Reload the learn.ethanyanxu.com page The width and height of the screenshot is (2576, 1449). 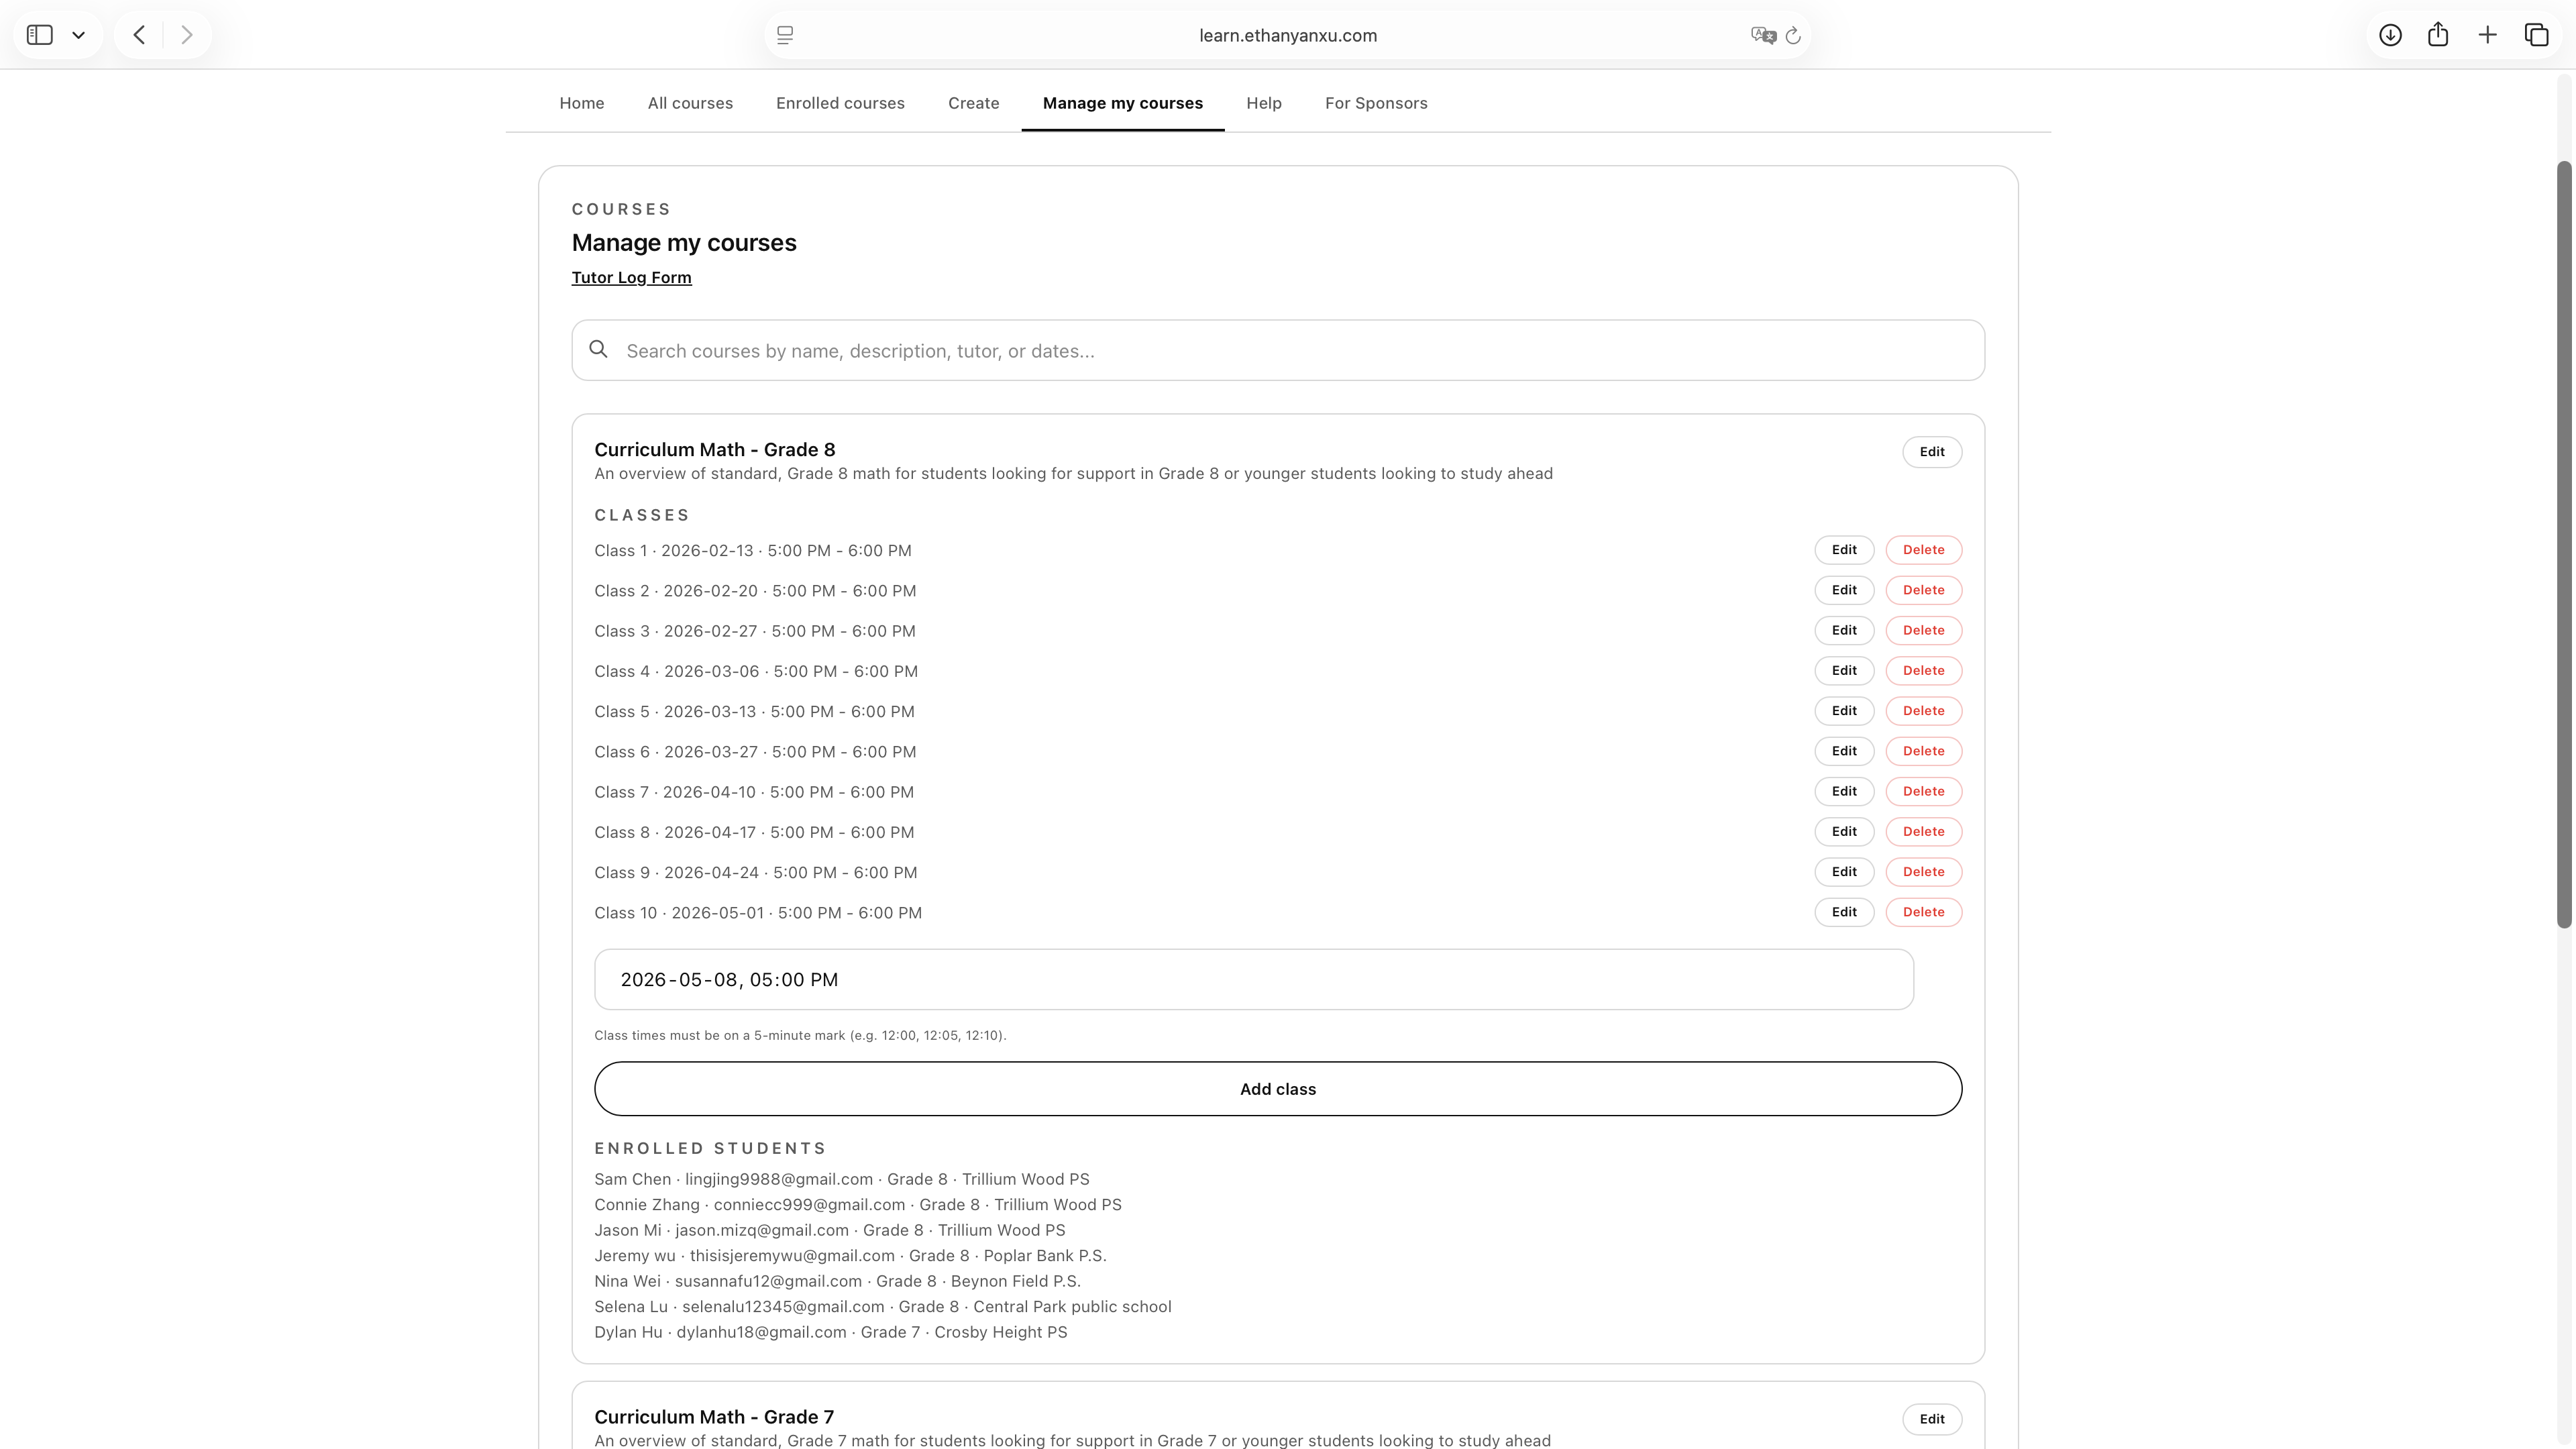[1793, 35]
